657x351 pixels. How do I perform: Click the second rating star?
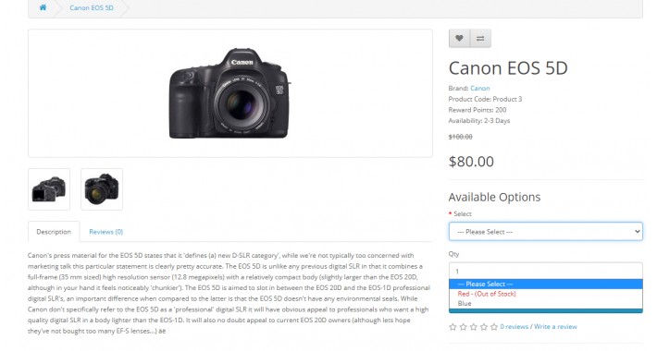[463, 327]
